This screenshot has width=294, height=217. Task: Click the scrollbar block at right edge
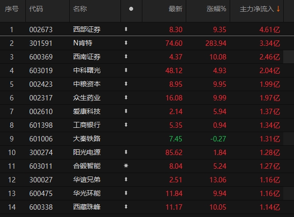(288, 57)
